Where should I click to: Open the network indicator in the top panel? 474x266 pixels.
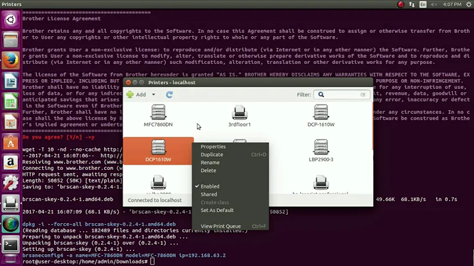tap(411, 4)
